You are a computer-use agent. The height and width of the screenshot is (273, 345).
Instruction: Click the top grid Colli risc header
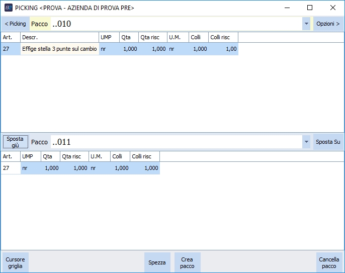pyautogui.click(x=223, y=37)
